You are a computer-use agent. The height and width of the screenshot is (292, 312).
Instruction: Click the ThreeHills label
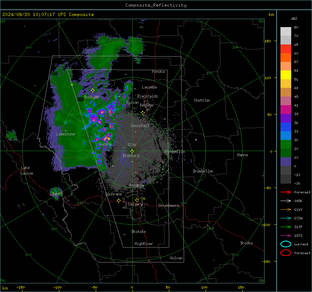point(174,152)
